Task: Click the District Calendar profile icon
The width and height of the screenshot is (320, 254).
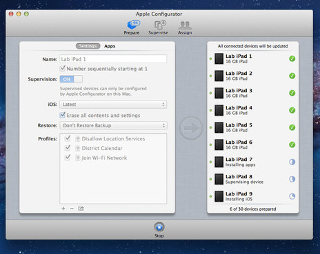Action: point(78,149)
